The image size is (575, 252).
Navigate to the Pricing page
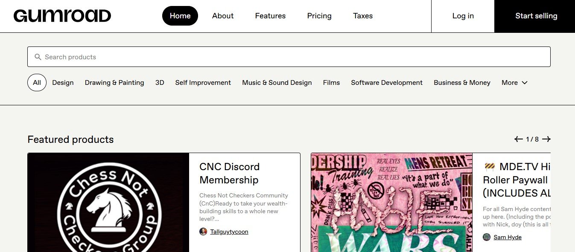point(319,16)
